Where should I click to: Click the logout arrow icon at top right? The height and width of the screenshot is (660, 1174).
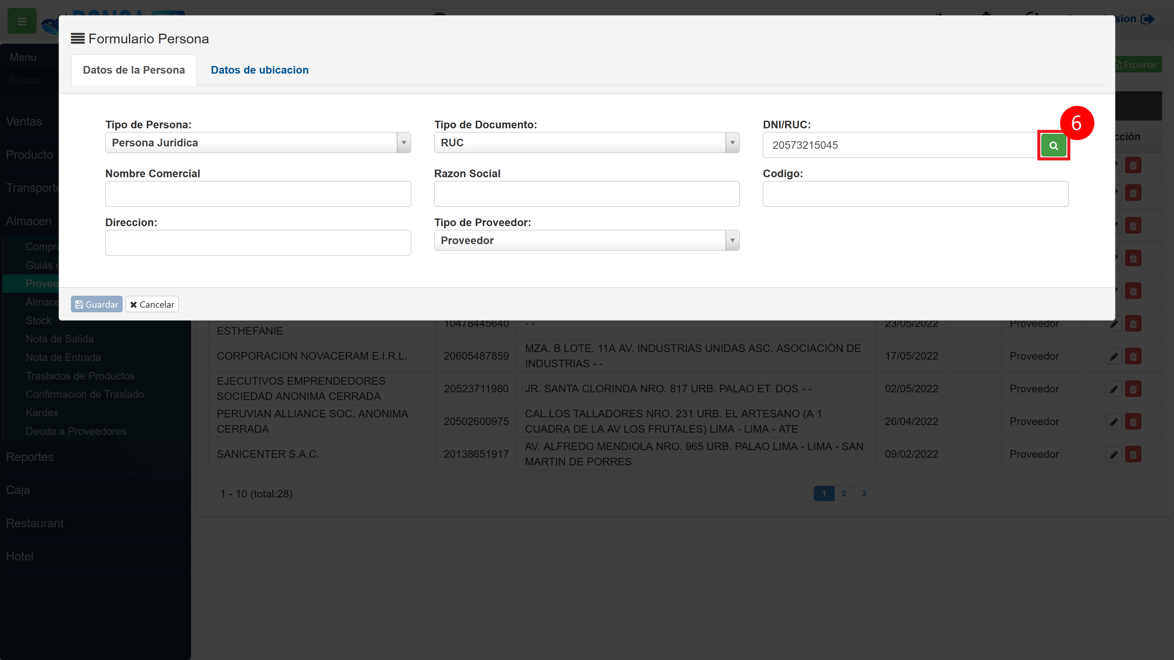[1147, 19]
